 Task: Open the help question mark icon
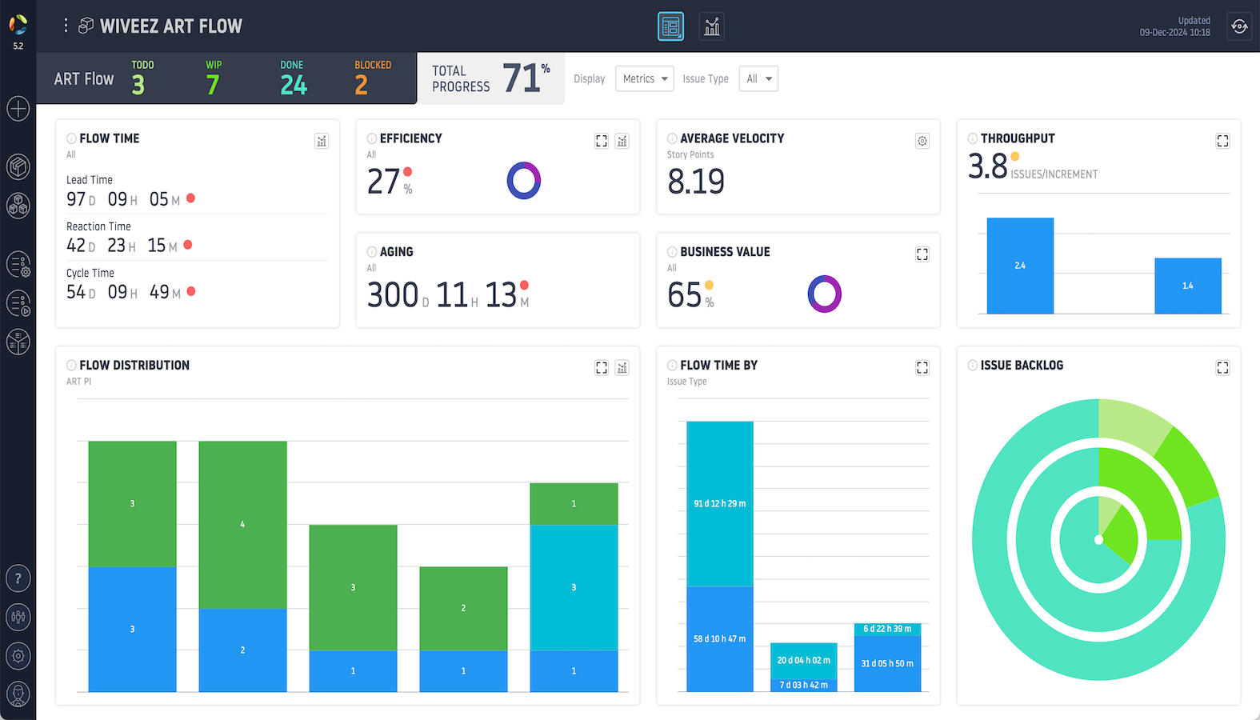pyautogui.click(x=18, y=578)
